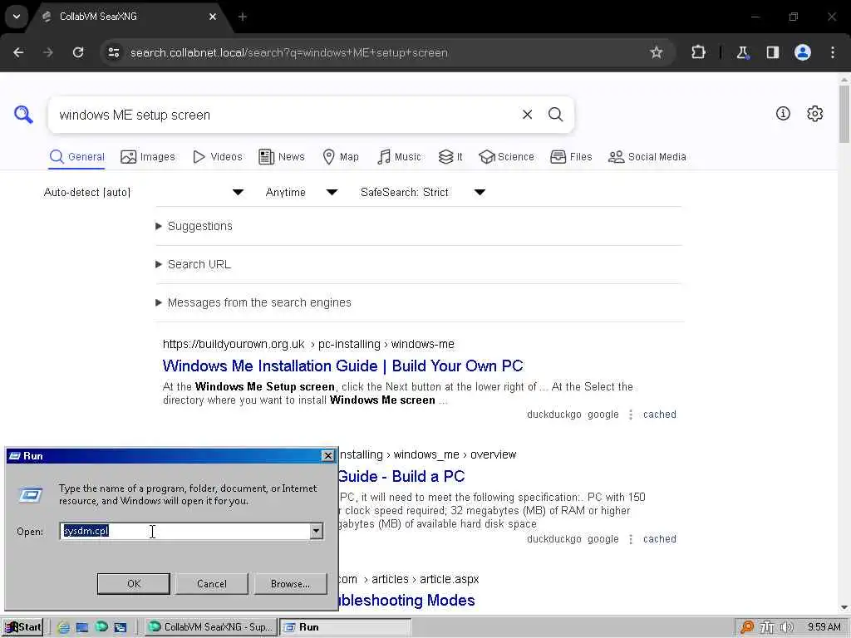Select the General category tab
The height and width of the screenshot is (638, 851).
click(x=76, y=157)
